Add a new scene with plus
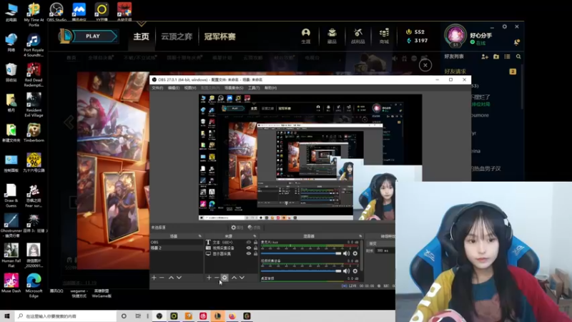This screenshot has width=572, height=322. point(154,278)
